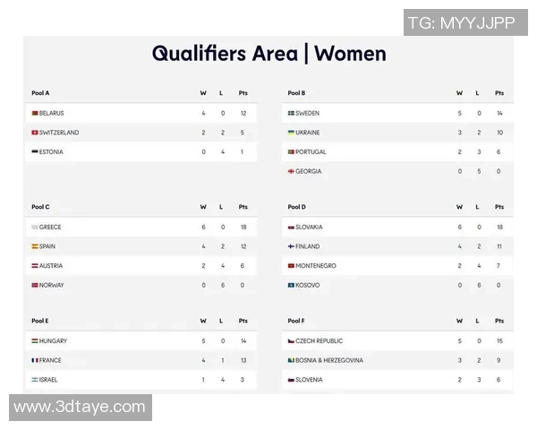Click the Pool A header label
The height and width of the screenshot is (430, 537).
40,93
